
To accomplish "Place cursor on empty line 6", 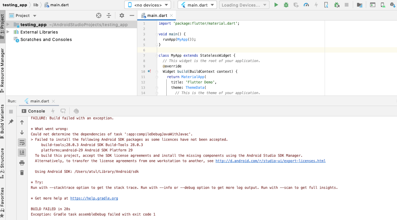I will 267,50.
